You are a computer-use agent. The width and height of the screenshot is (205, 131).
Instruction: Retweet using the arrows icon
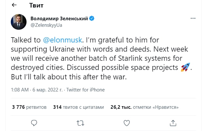tap(80, 123)
